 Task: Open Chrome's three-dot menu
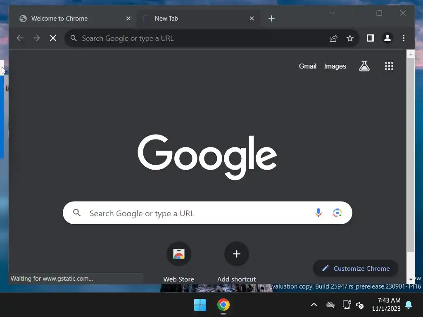coord(404,38)
